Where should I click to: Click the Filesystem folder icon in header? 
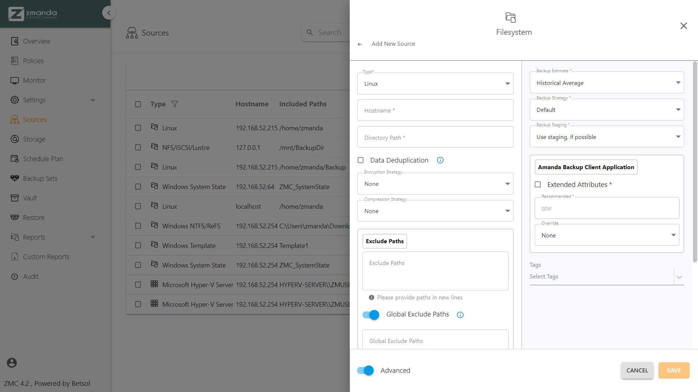tap(511, 17)
